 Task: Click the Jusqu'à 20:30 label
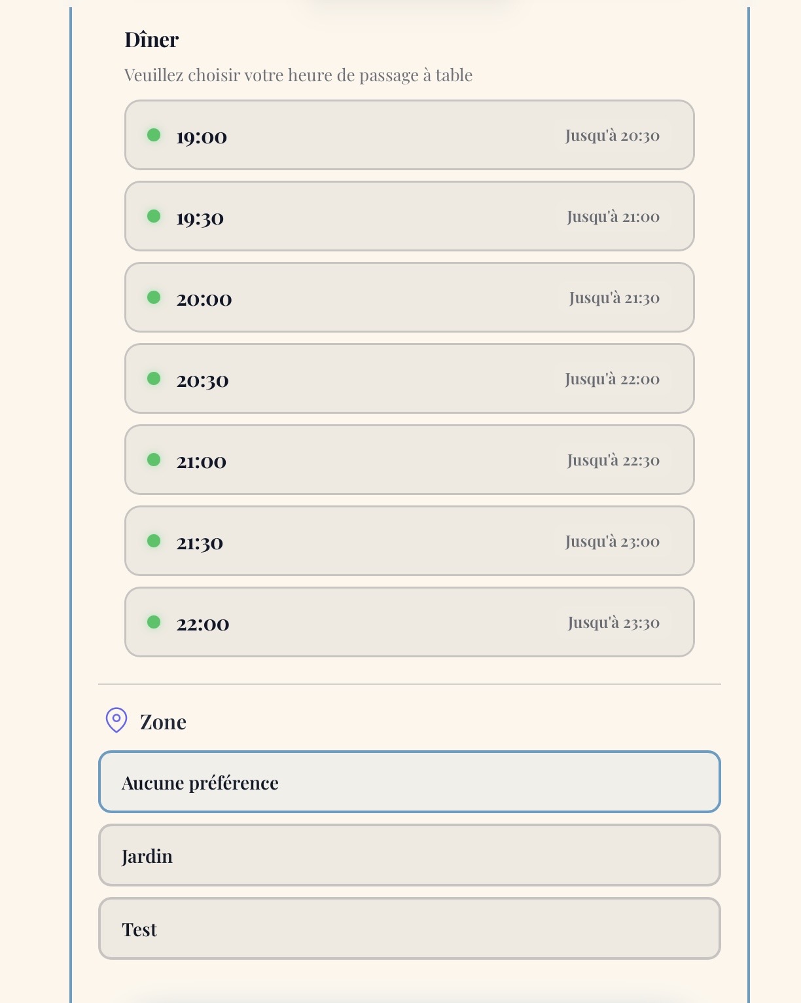613,136
